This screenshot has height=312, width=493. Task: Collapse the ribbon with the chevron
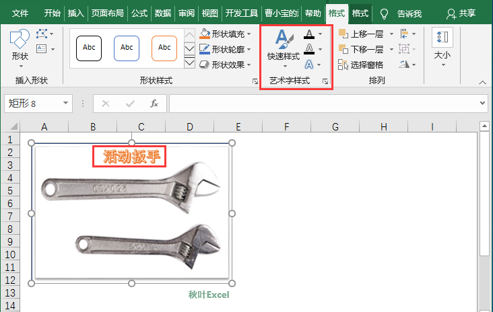pyautogui.click(x=482, y=82)
